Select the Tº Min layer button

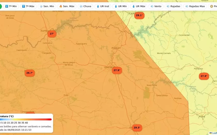tap(11, 6)
